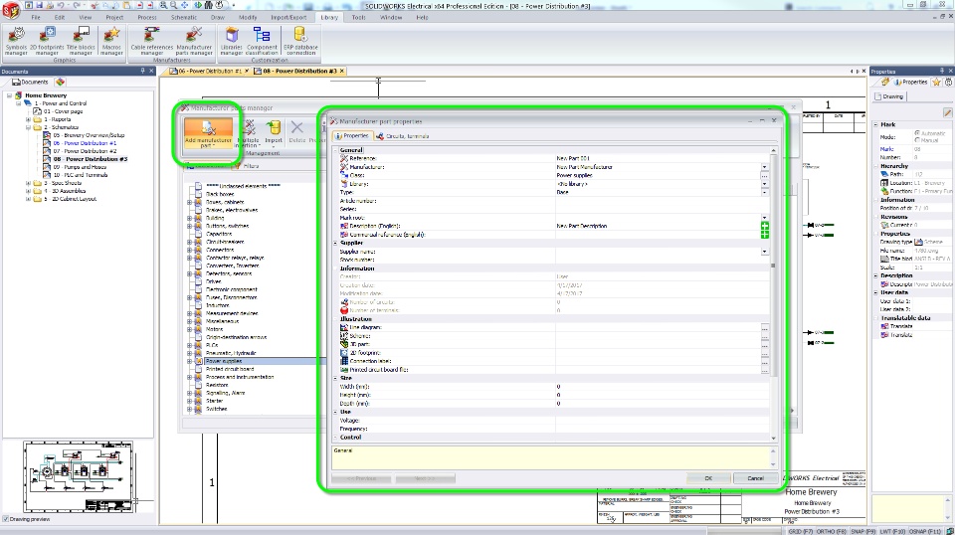Click Import in parts manager
Viewport: 955px width, 535px height.
(274, 132)
